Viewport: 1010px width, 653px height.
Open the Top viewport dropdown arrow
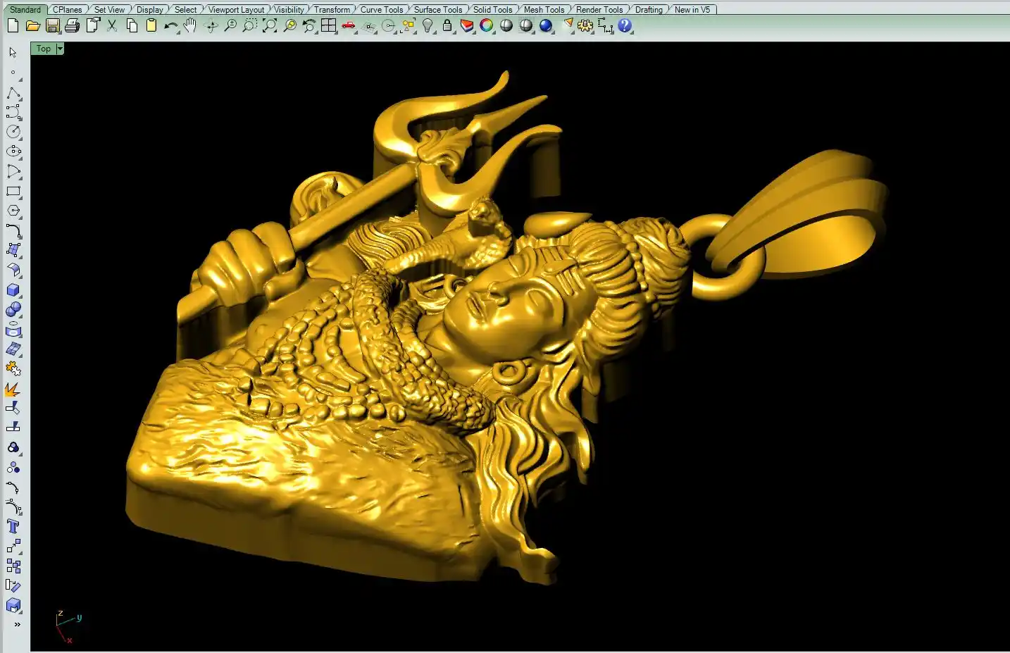[60, 49]
